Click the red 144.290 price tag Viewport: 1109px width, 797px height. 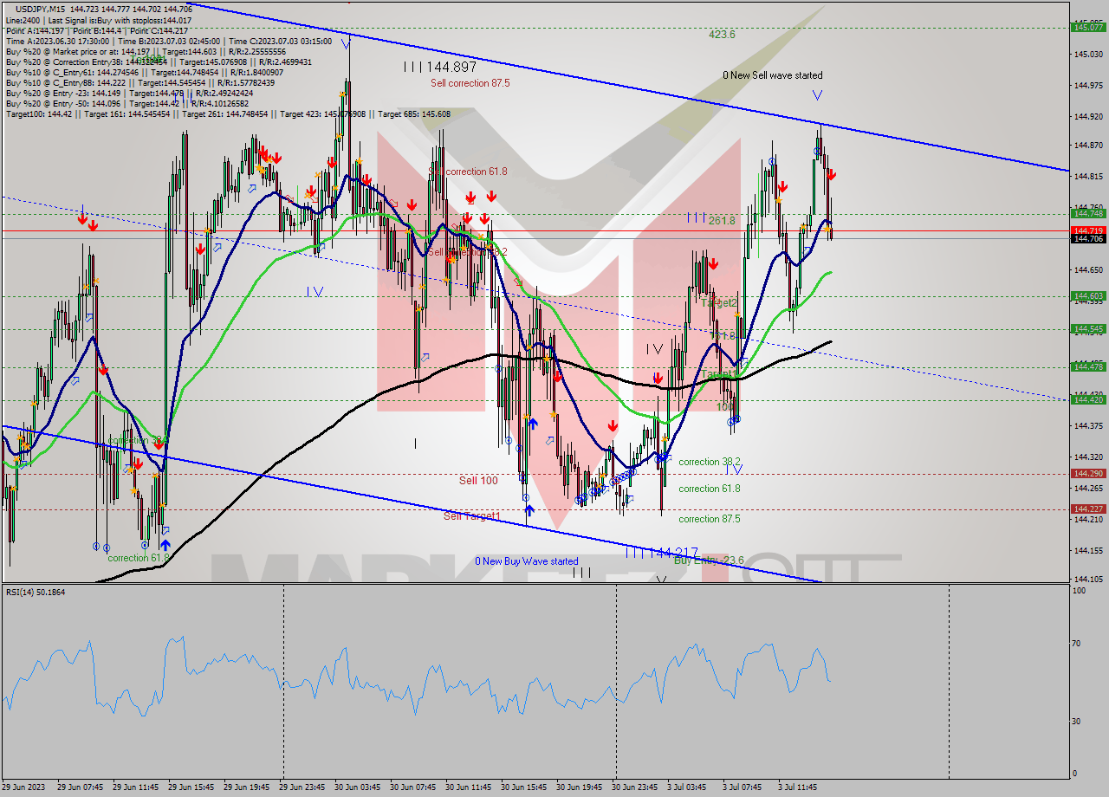tap(1088, 474)
